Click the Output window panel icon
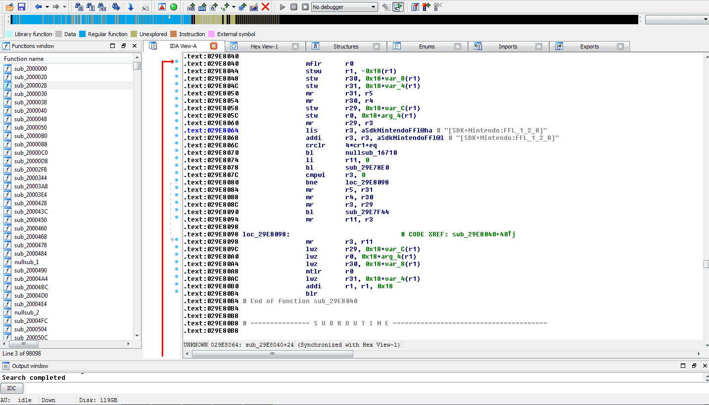The image size is (709, 405). (x=6, y=366)
